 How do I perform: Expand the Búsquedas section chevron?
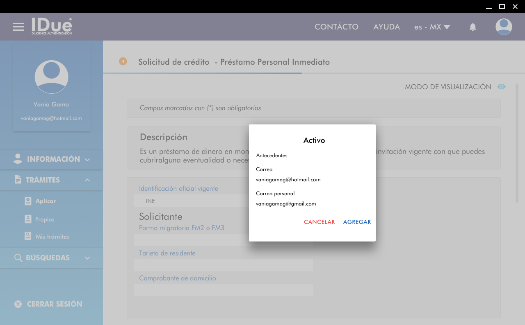pyautogui.click(x=87, y=258)
